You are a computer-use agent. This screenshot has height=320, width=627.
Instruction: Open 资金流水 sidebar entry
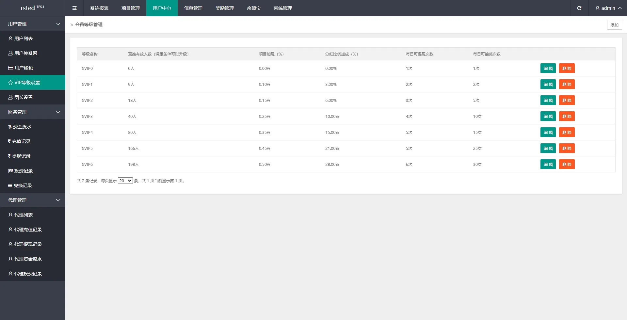pos(22,127)
